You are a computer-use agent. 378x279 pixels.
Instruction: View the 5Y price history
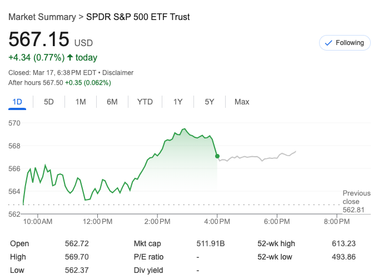210,102
